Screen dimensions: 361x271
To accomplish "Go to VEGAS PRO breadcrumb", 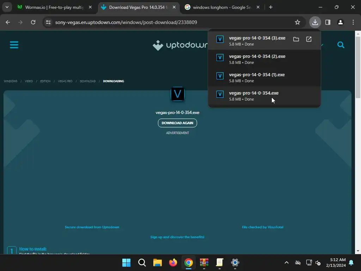I will [65, 81].
